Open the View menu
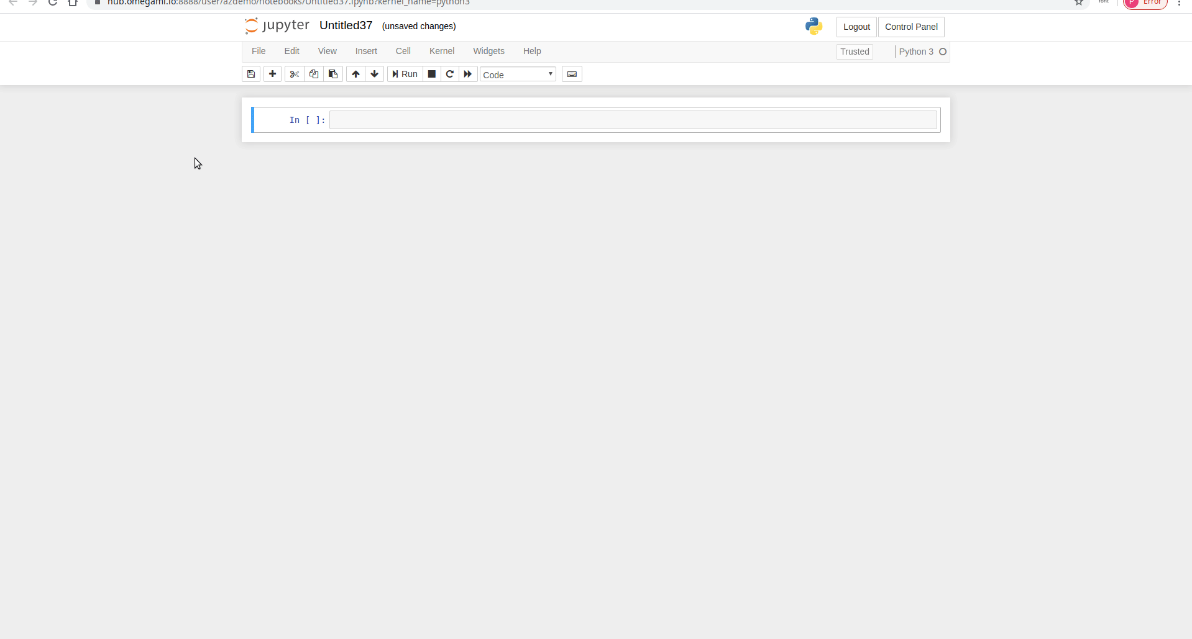Viewport: 1192px width, 639px height. pyautogui.click(x=328, y=51)
